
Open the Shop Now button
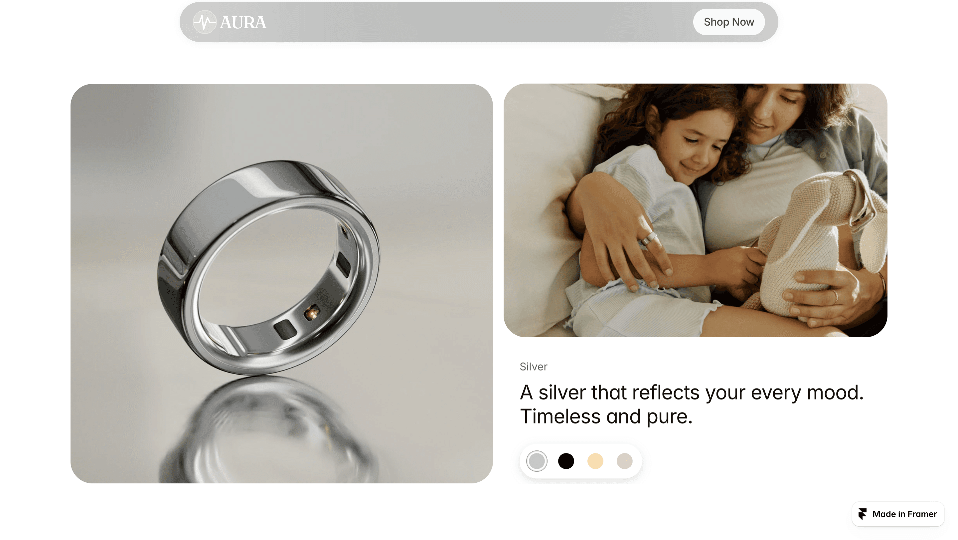(728, 22)
